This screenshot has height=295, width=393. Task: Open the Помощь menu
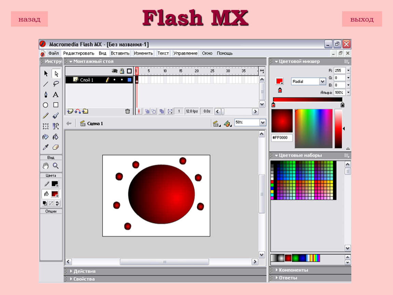[x=225, y=53]
